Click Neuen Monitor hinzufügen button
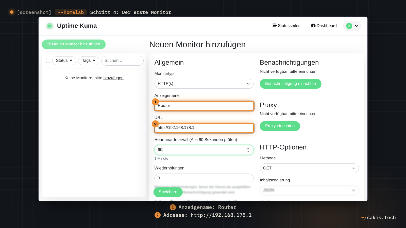The image size is (406, 228). click(74, 44)
